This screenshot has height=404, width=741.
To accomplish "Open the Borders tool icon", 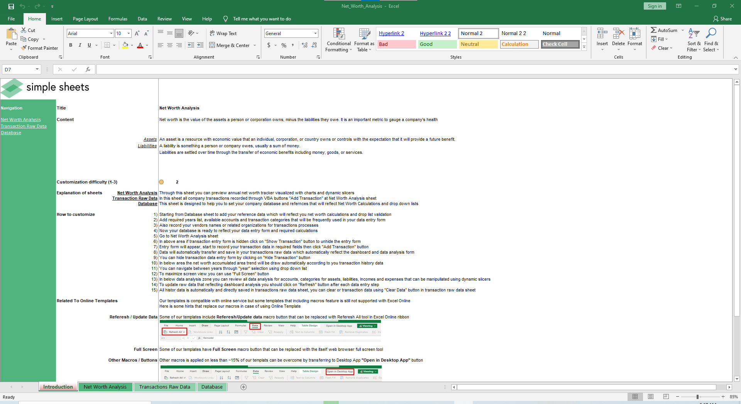I will (x=107, y=45).
